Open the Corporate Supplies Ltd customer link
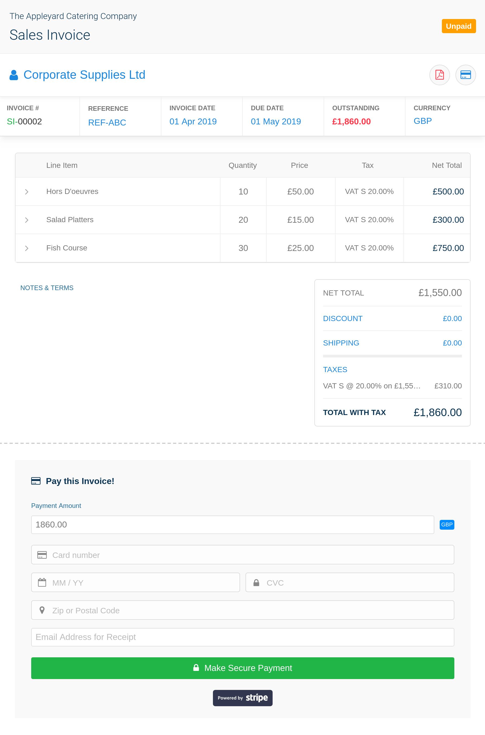Image resolution: width=485 pixels, height=735 pixels. coord(84,74)
